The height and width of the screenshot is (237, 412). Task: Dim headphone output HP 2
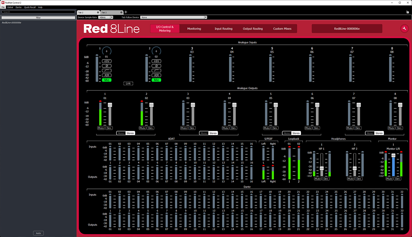click(x=359, y=179)
